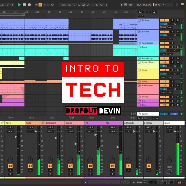Click the device view bars icon bottom right
The image size is (186, 186).
(x=179, y=182)
